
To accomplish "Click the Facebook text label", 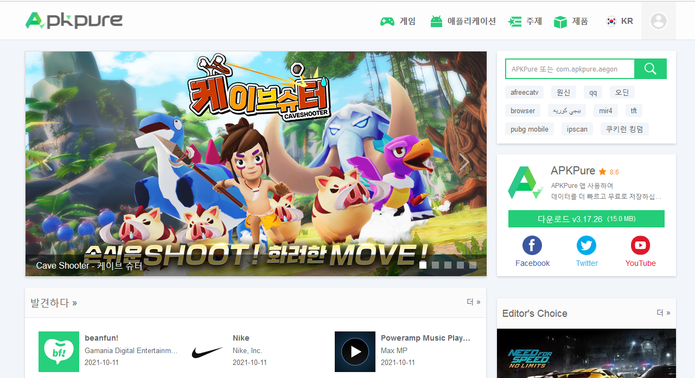I will tap(532, 263).
